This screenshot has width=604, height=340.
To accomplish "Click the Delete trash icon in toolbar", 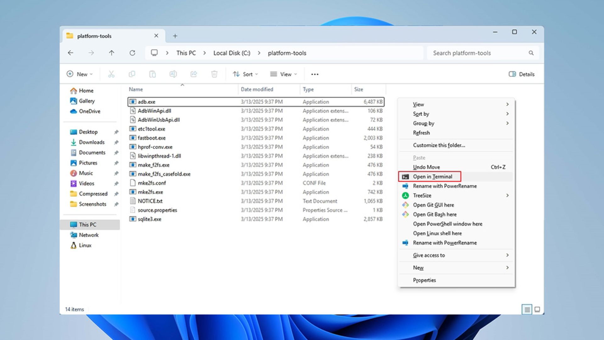I will point(214,74).
